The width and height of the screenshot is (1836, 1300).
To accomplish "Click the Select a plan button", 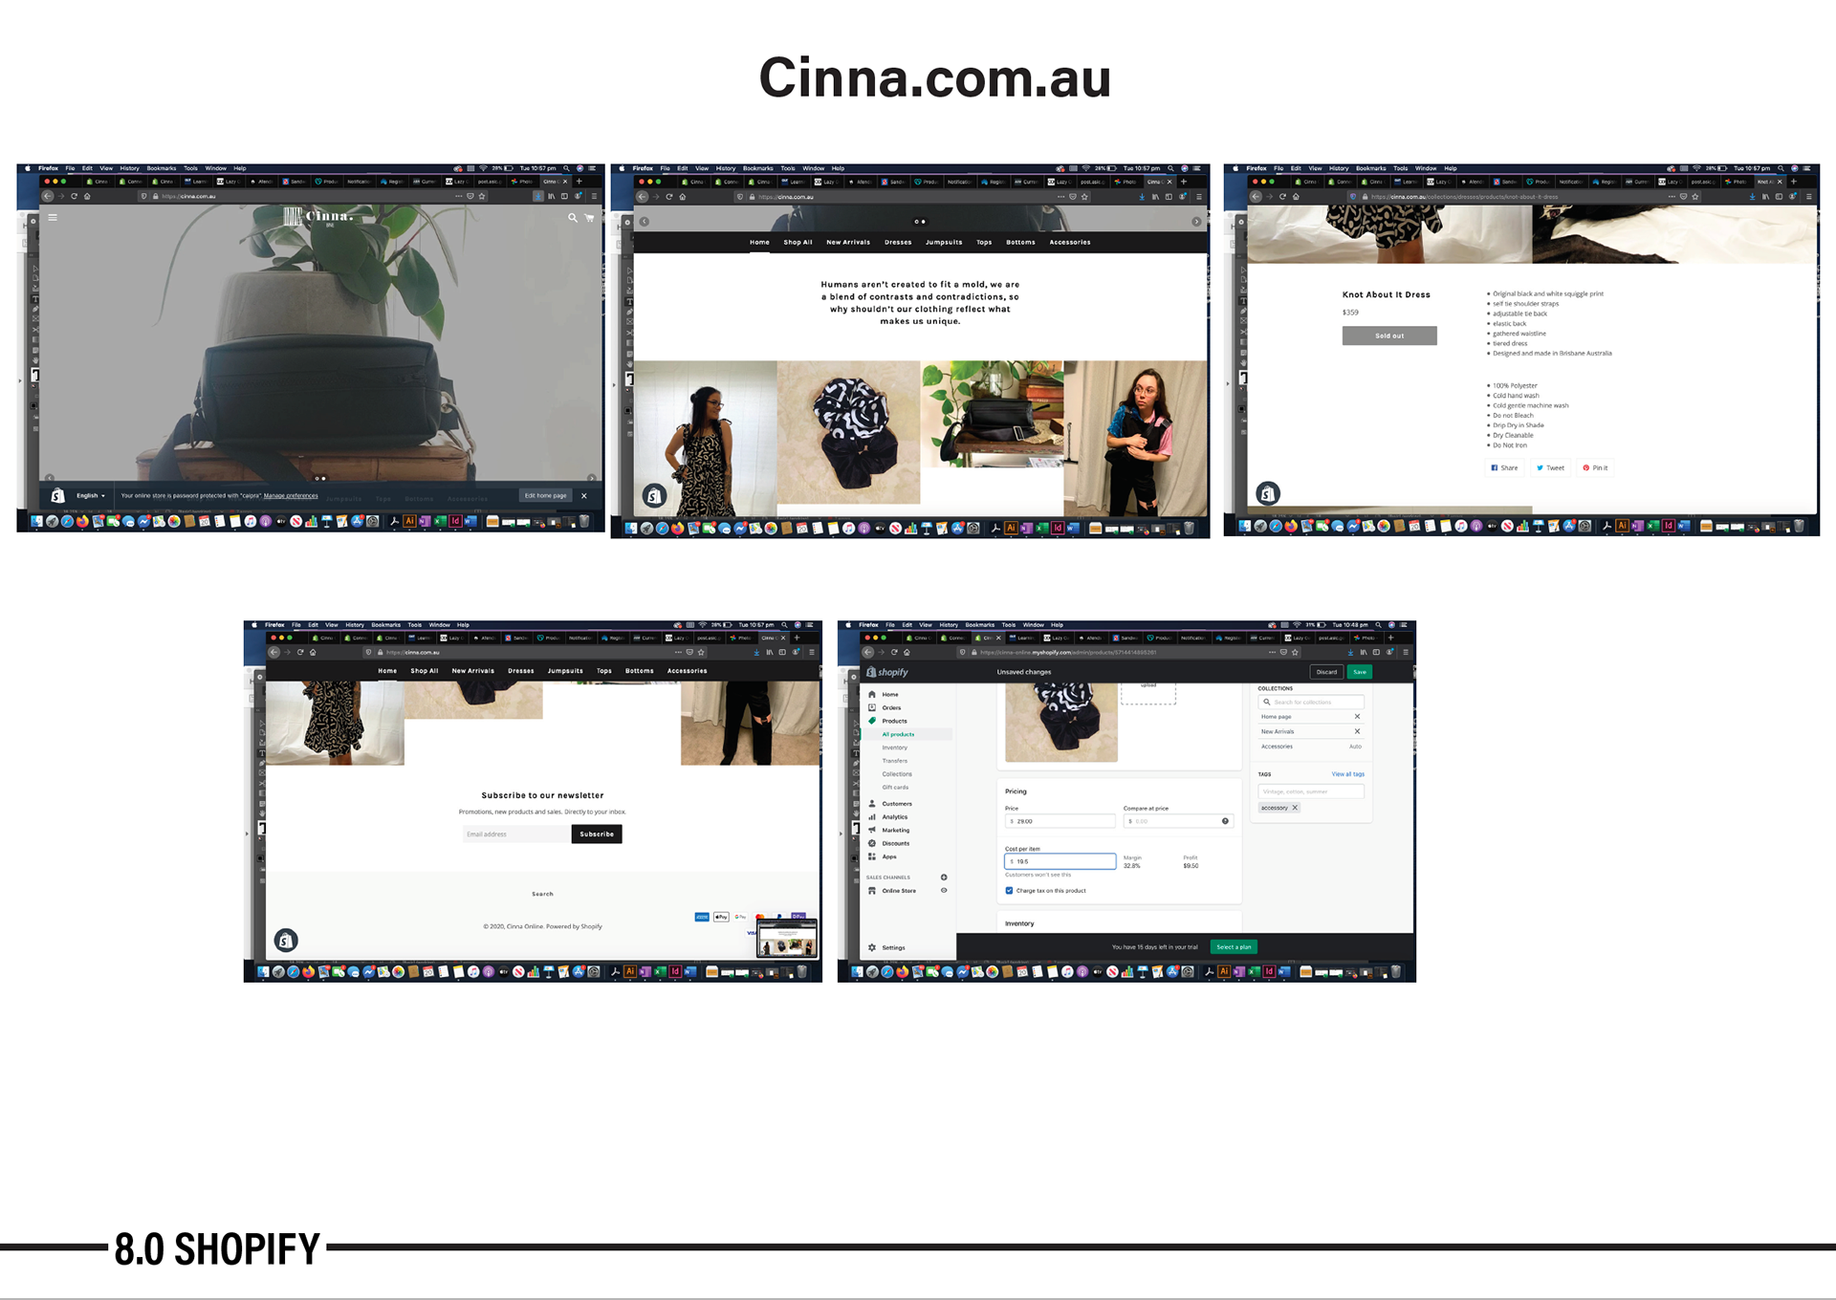I will point(1234,946).
